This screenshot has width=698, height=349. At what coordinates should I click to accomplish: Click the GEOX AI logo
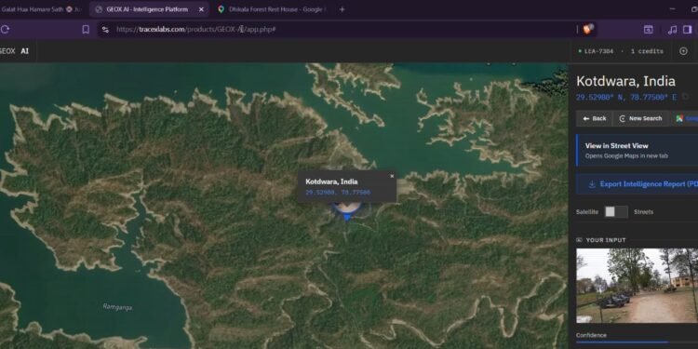click(14, 51)
